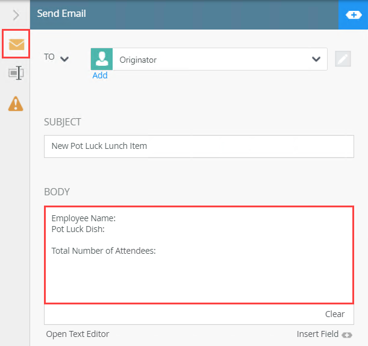Click the Subject field with New Pot Luck Lunch Item
Viewport: 368px width, 346px height.
pos(199,146)
